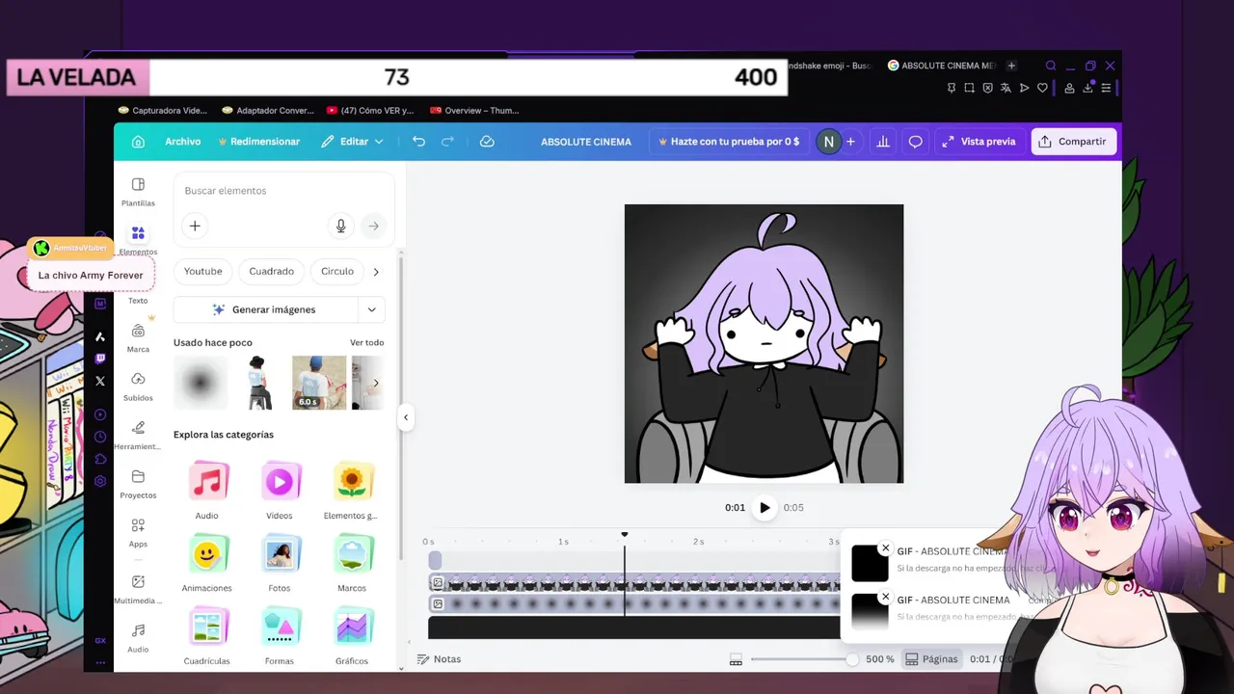Screen dimensions: 1234x694
Task: Open the Audio category
Action: coord(207,490)
